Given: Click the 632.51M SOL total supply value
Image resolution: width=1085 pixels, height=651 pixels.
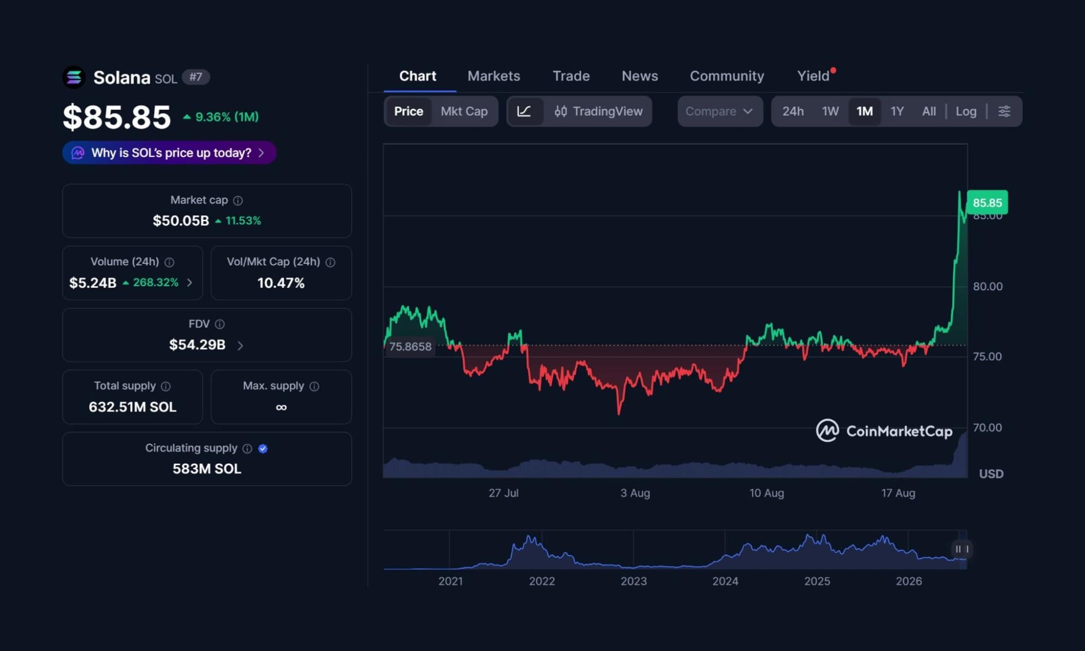Looking at the screenshot, I should point(132,407).
